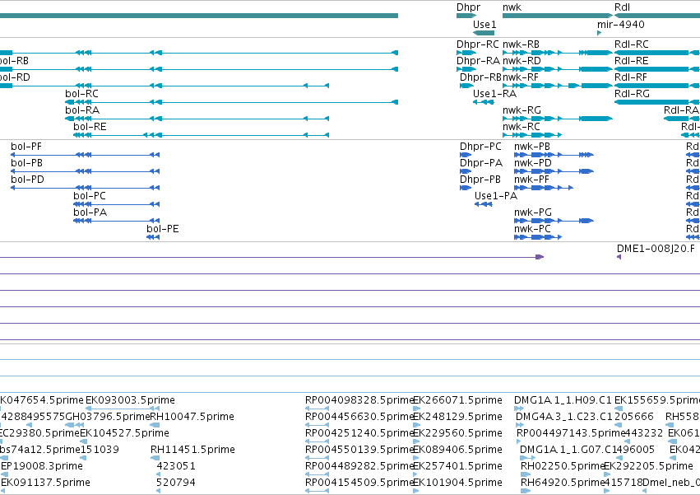The image size is (700, 495).
Task: Click the RP004098328.5prime EST label
Action: 359,399
